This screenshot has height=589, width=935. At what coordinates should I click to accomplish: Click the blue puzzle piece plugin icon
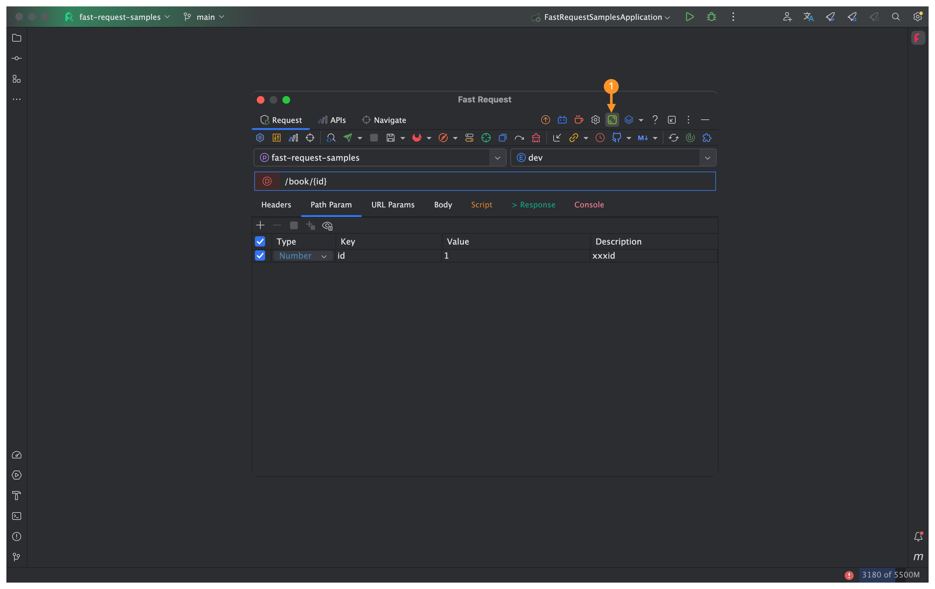click(x=707, y=137)
